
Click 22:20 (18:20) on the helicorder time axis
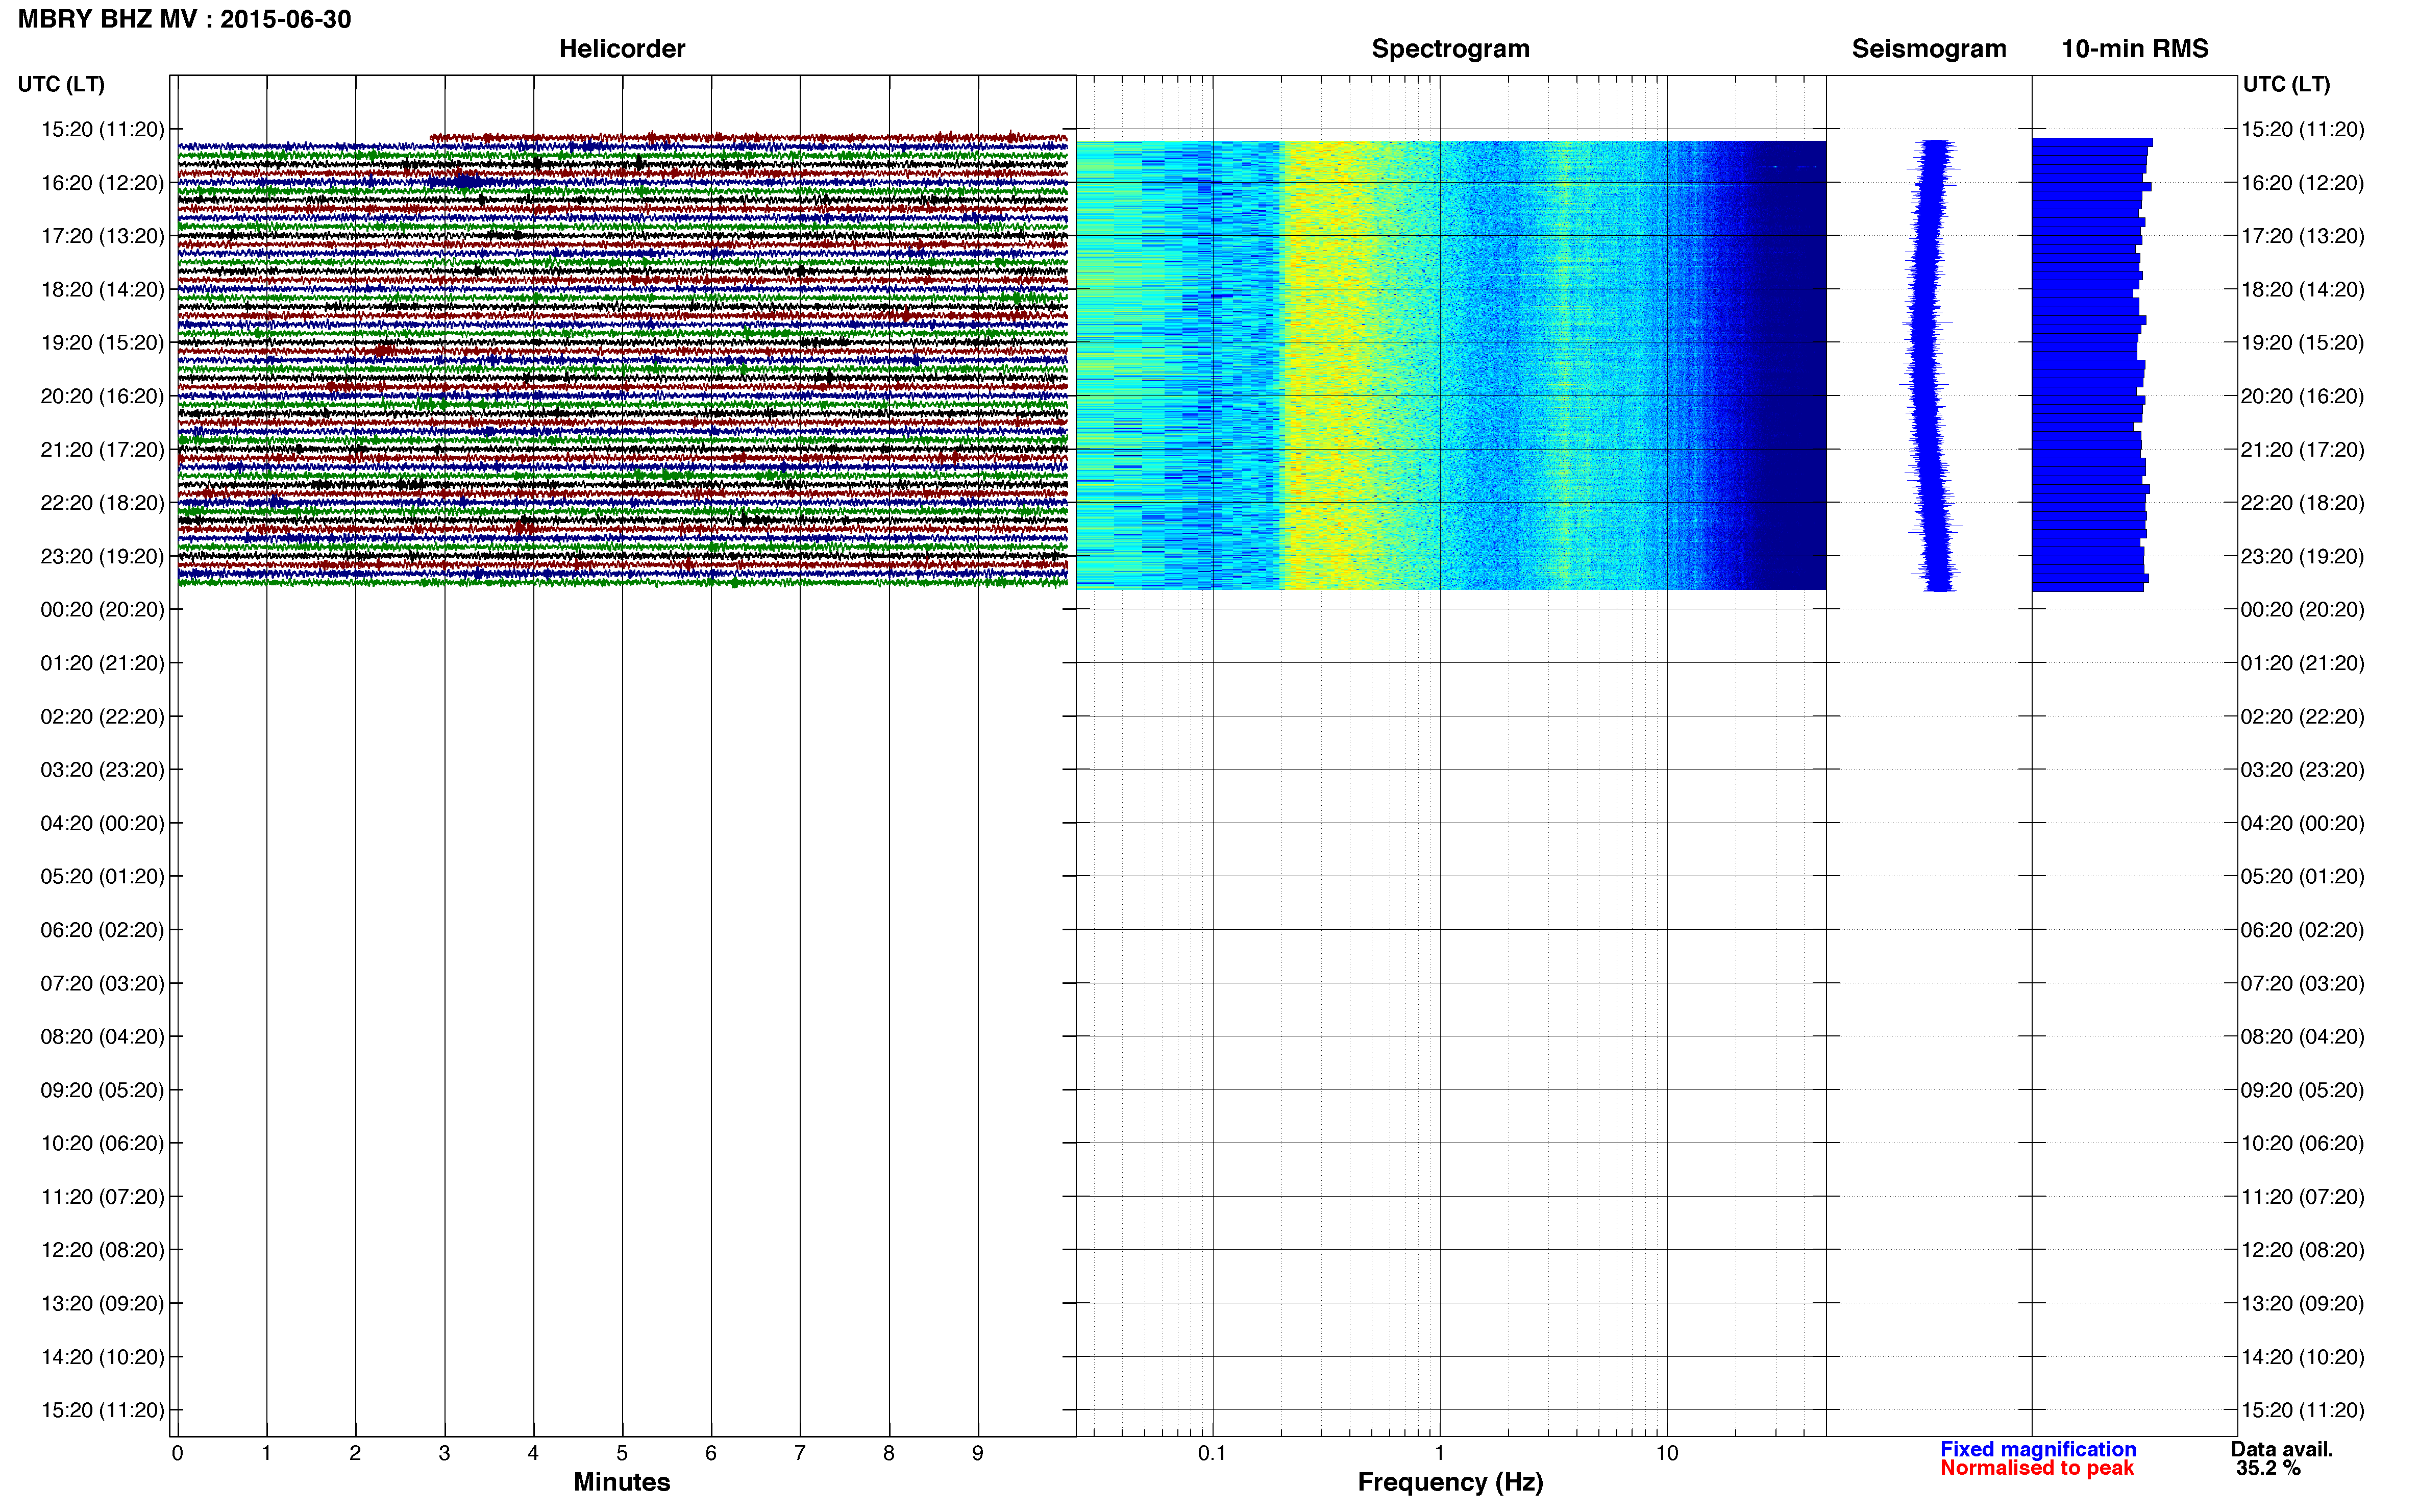102,503
